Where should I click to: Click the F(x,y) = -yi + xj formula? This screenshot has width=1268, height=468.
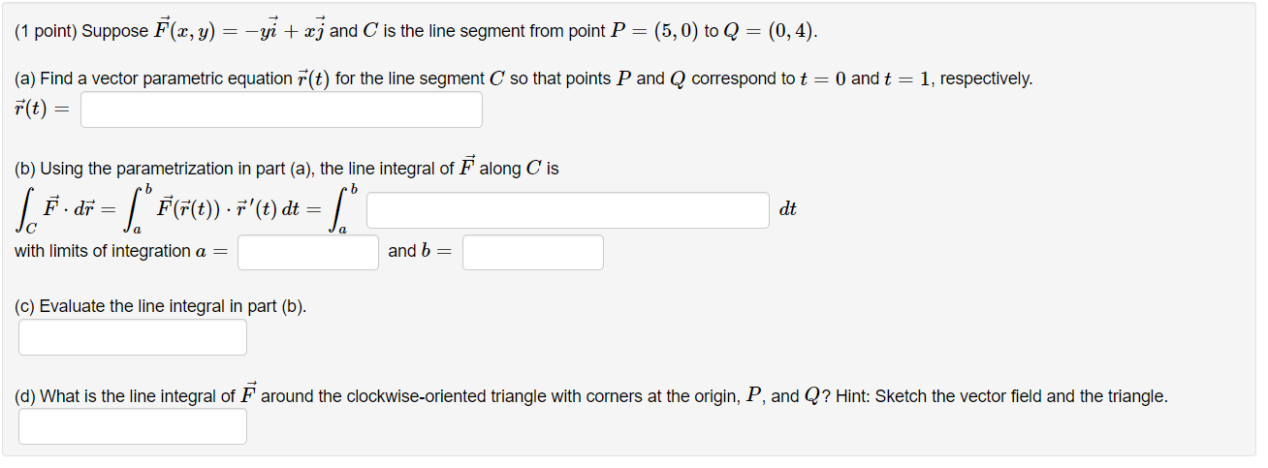tap(240, 30)
